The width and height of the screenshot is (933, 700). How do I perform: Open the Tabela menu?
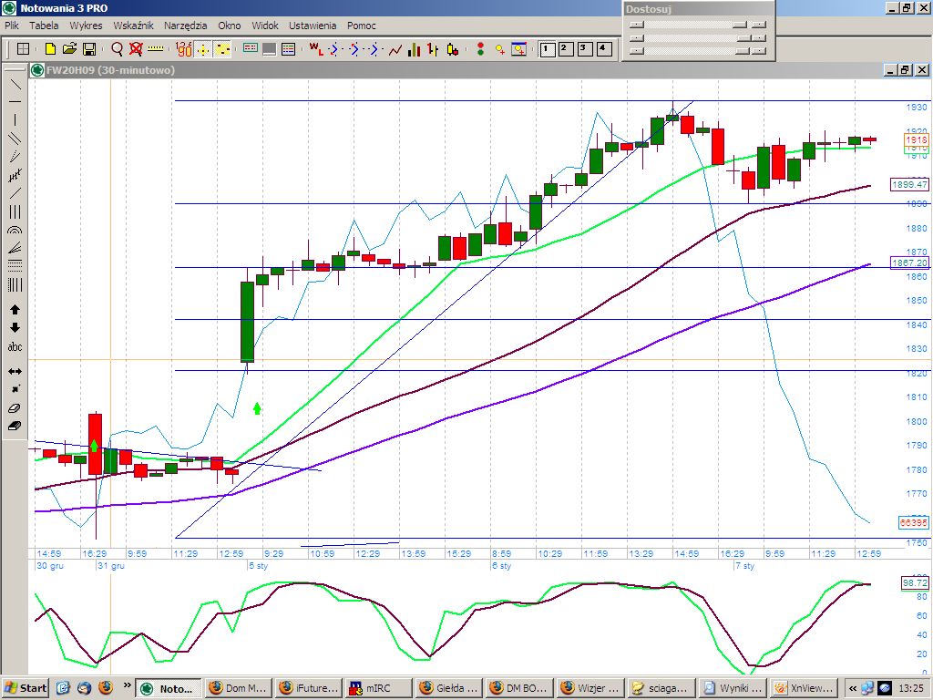tap(44, 26)
